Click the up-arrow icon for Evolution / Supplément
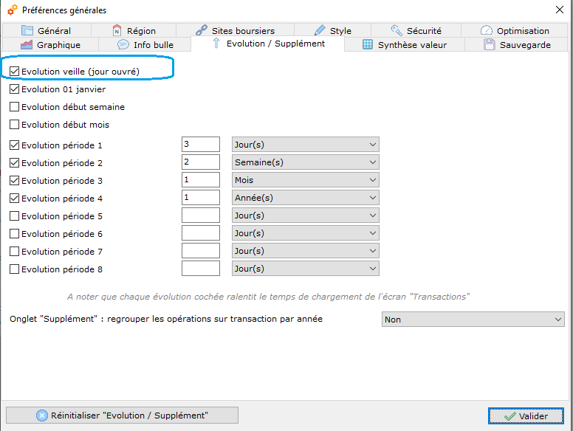This screenshot has width=573, height=431. pyautogui.click(x=216, y=43)
